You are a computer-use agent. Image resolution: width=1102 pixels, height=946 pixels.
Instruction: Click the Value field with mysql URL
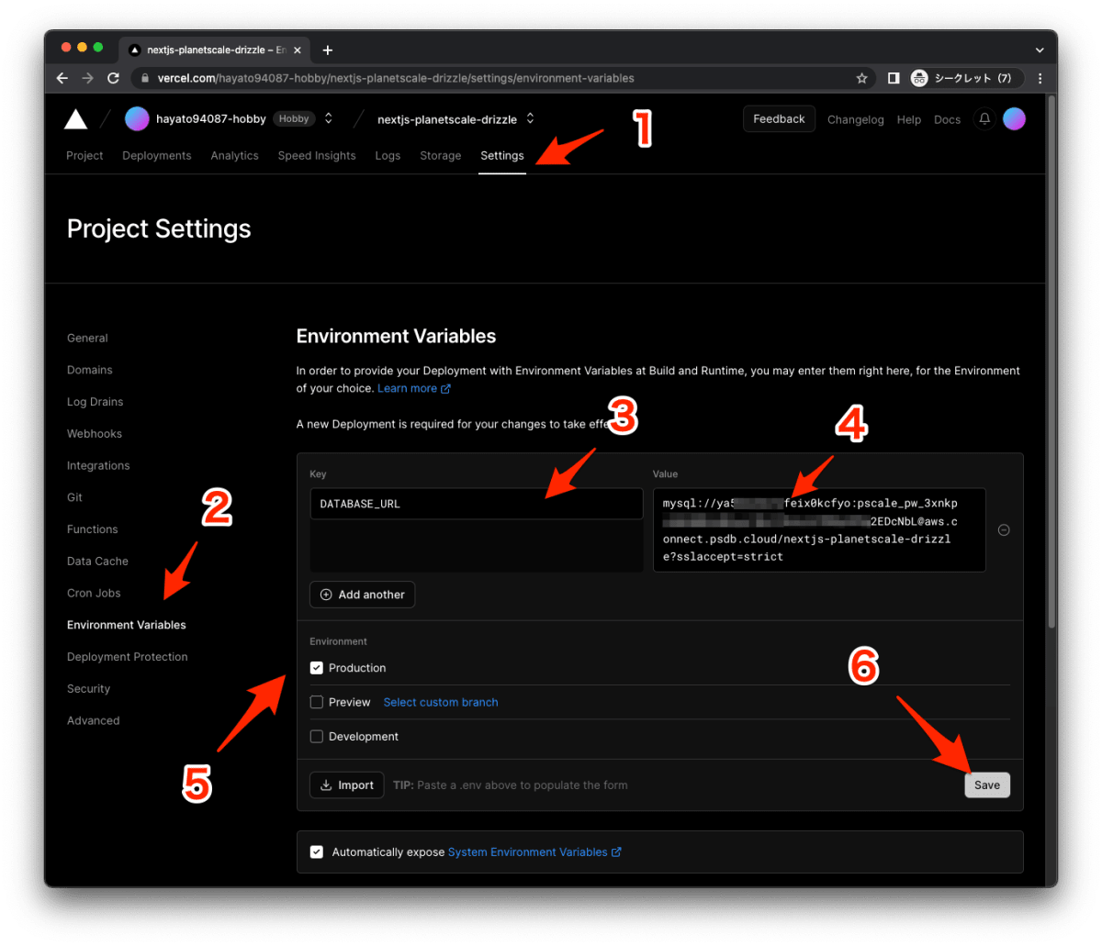coord(819,530)
